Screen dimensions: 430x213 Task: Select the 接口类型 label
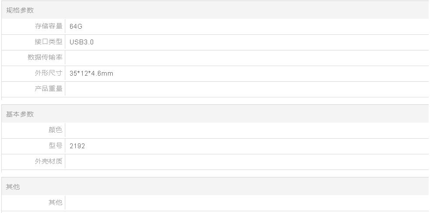coord(49,42)
